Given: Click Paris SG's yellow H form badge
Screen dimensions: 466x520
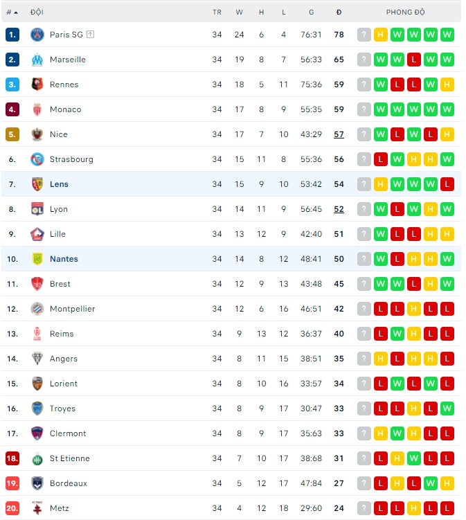Looking at the screenshot, I should click(x=381, y=35).
